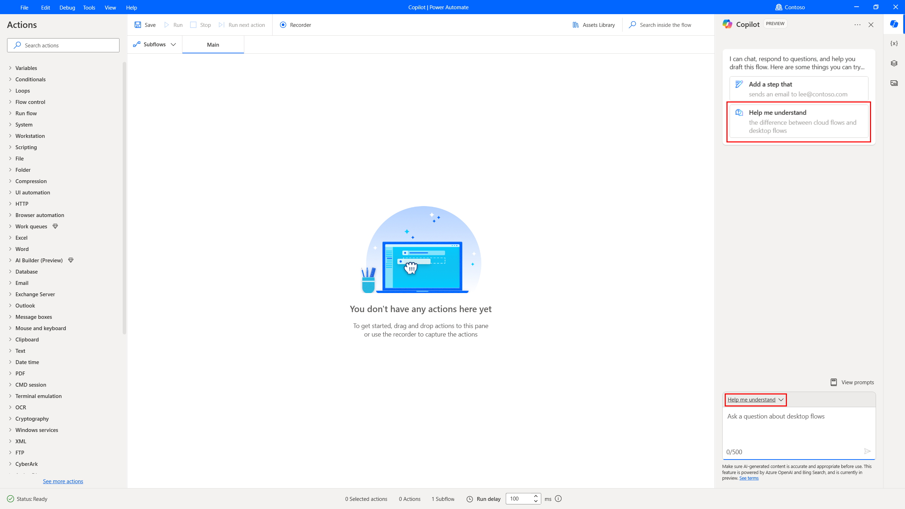Click the Subflows icon with dropdown

coord(154,44)
